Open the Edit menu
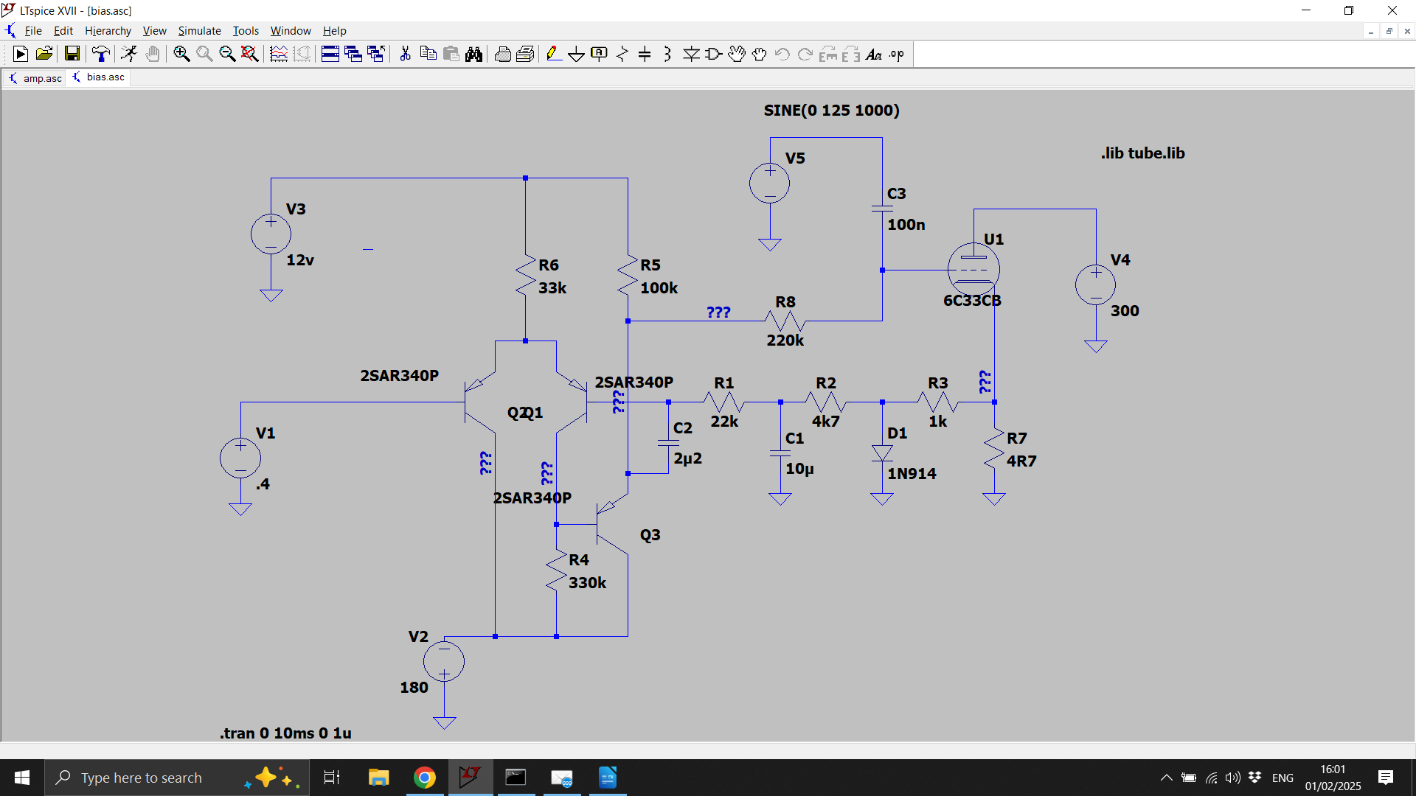The image size is (1416, 796). coord(63,30)
